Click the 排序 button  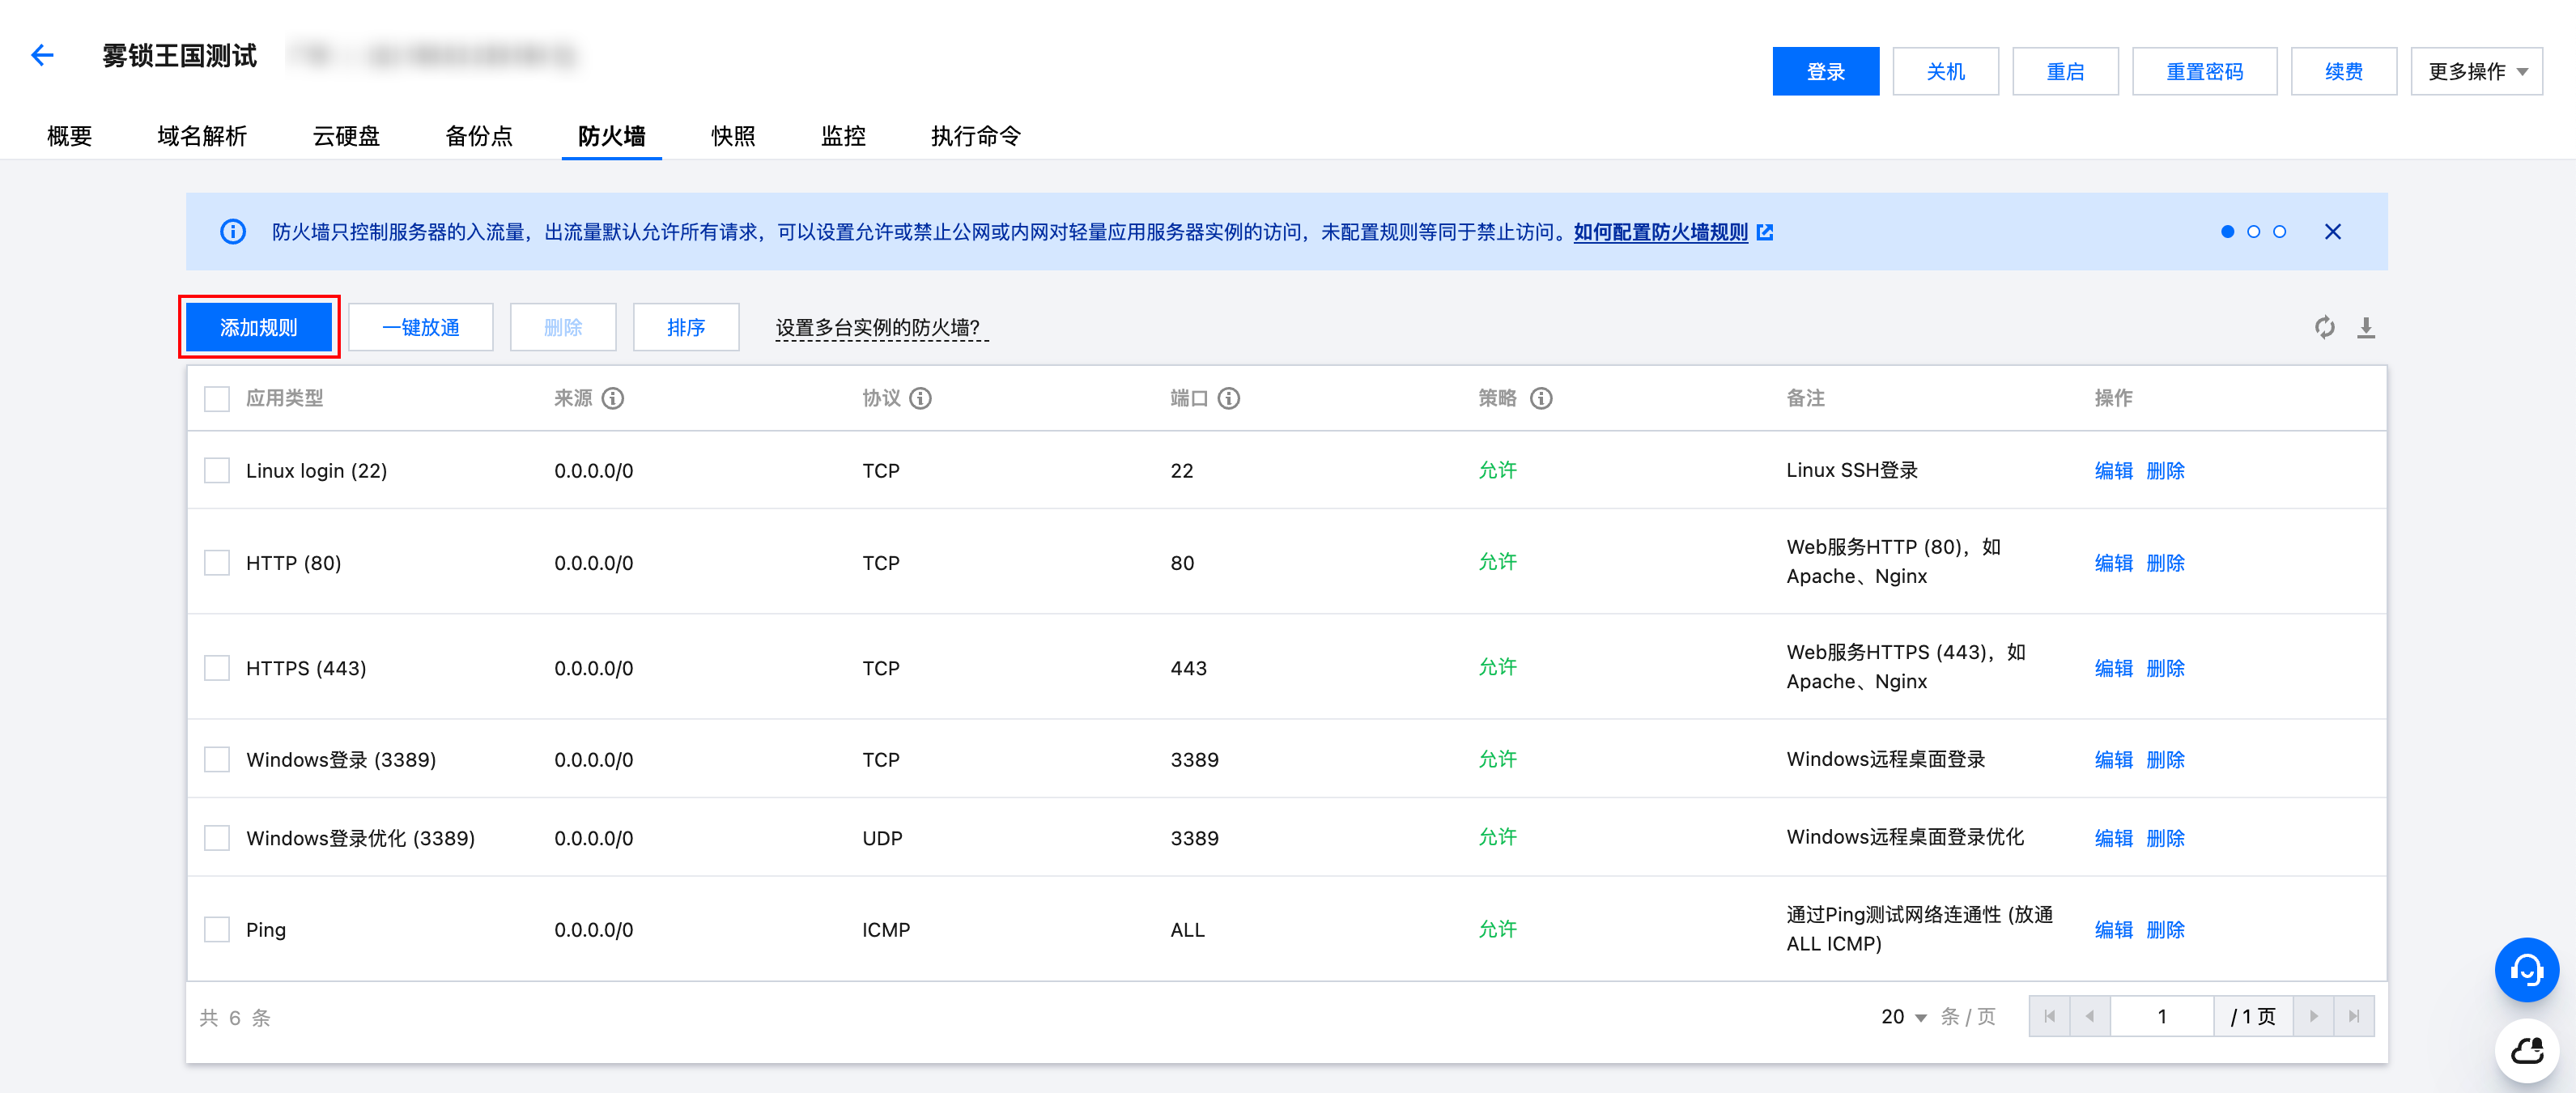(x=686, y=327)
